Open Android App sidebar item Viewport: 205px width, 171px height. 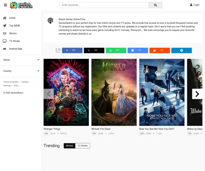pos(15,49)
